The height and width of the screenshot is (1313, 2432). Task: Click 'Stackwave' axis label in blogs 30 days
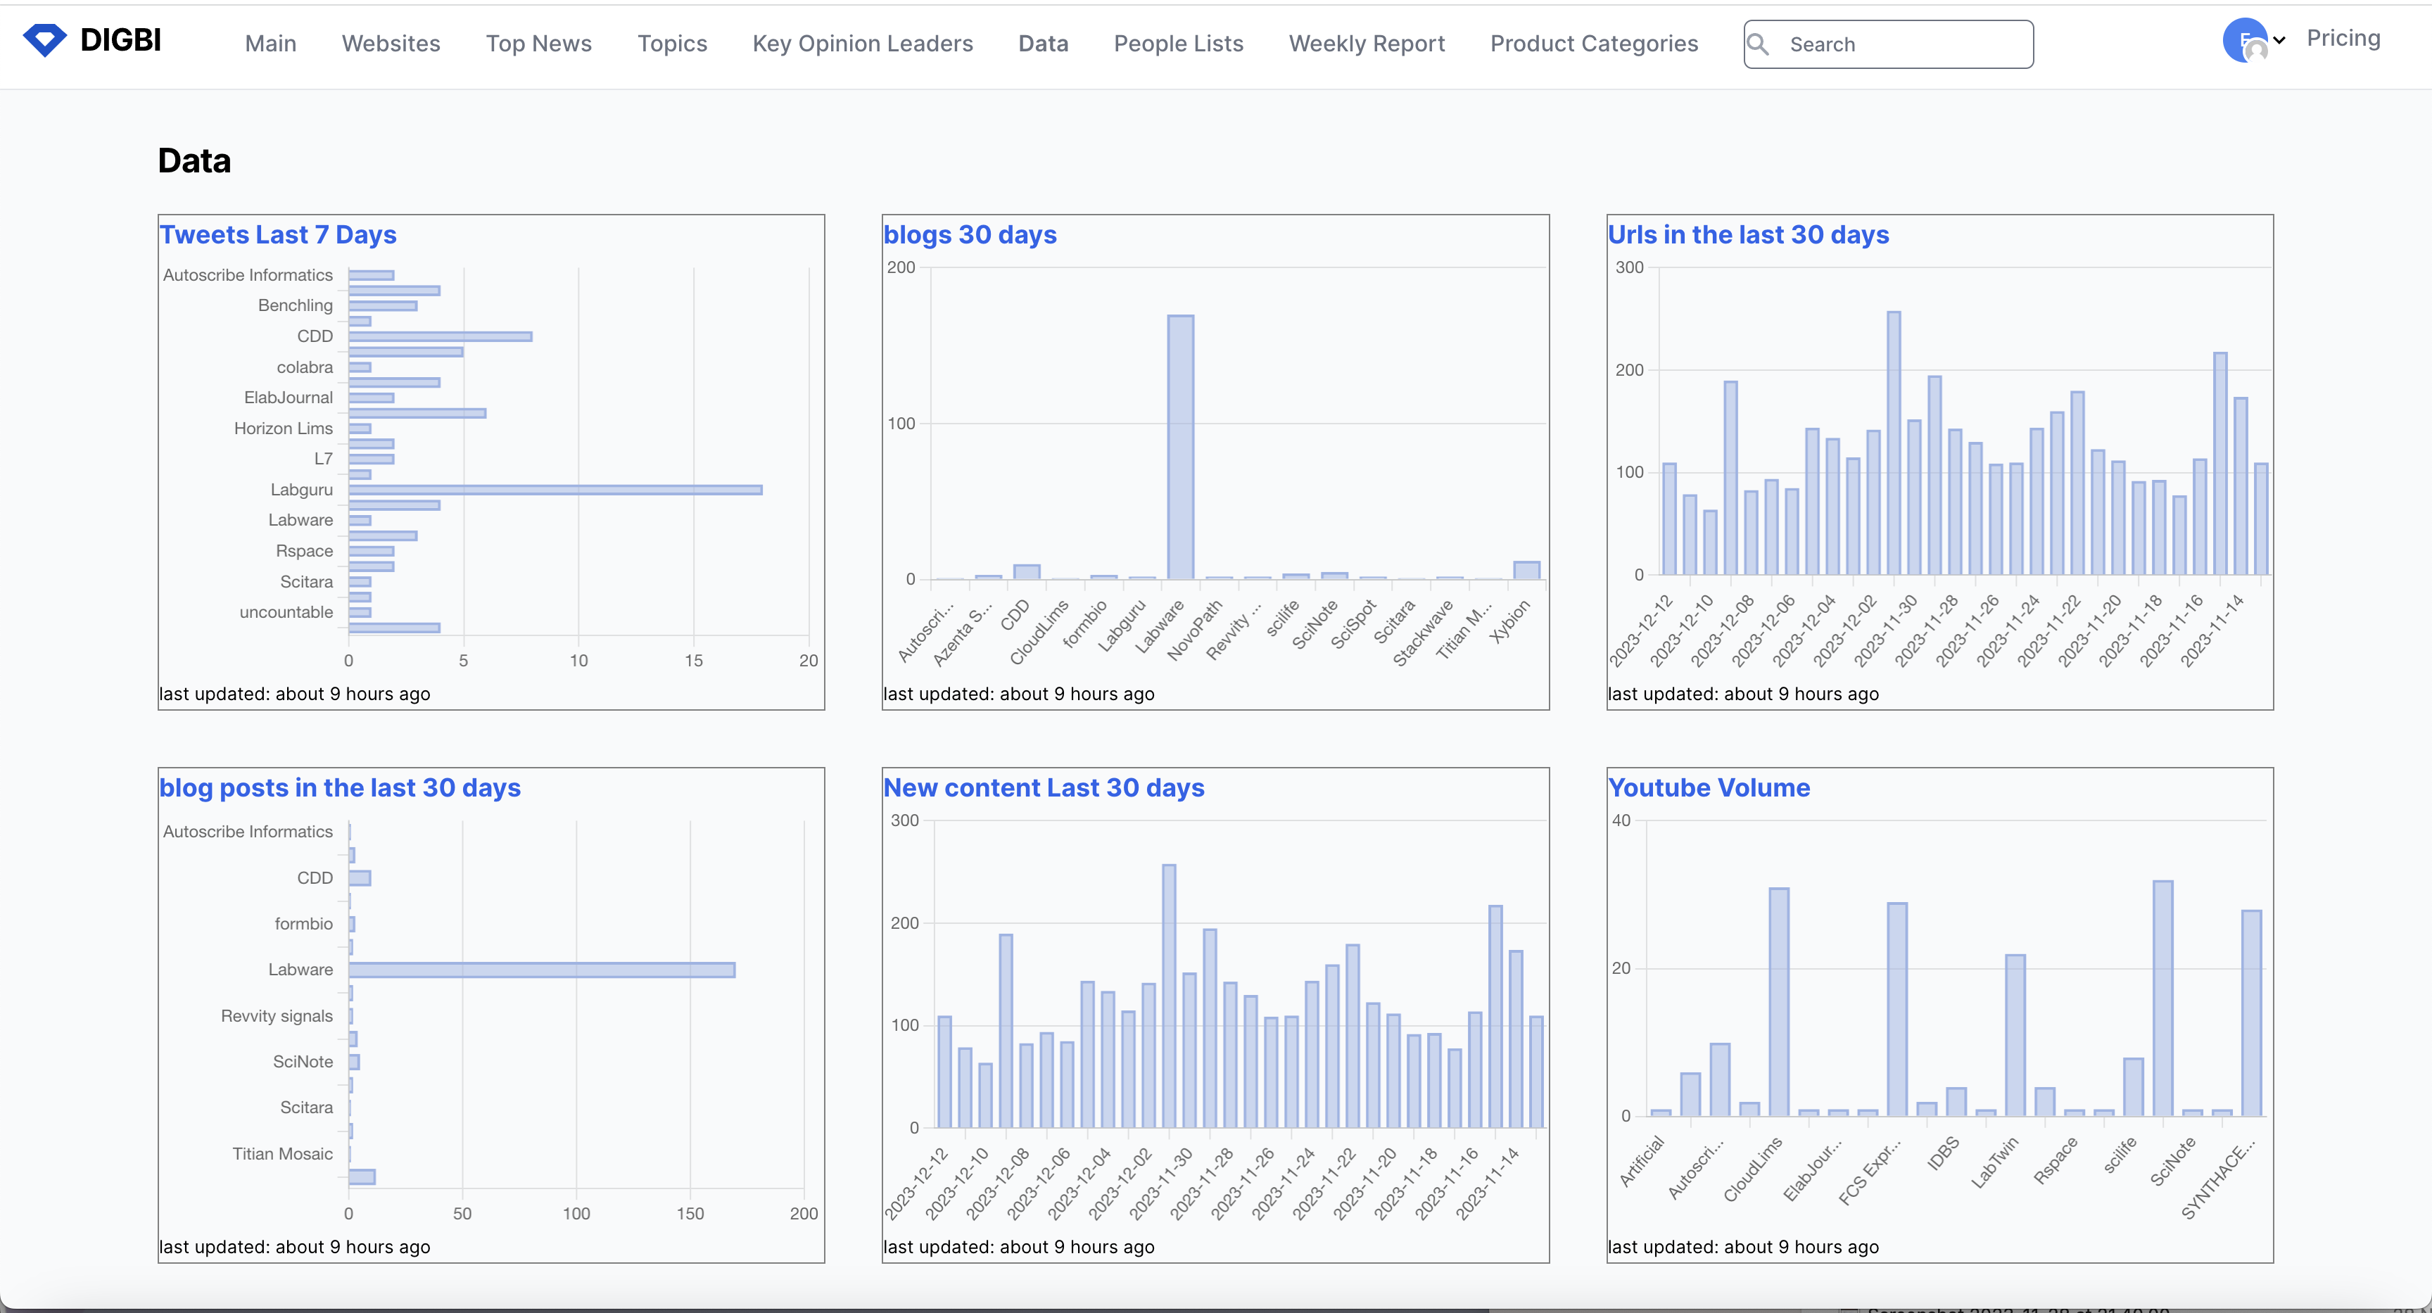click(x=1423, y=633)
